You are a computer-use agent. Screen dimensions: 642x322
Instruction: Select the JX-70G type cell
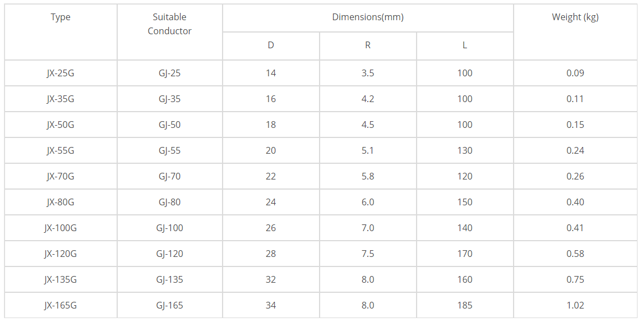[x=61, y=177]
